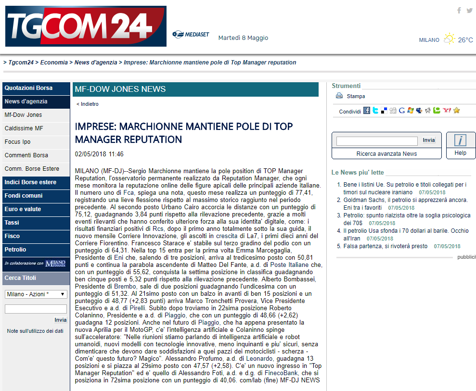Click the Martedì 8 Maggio date
Viewport: 476px width, 391px height.
(x=243, y=38)
